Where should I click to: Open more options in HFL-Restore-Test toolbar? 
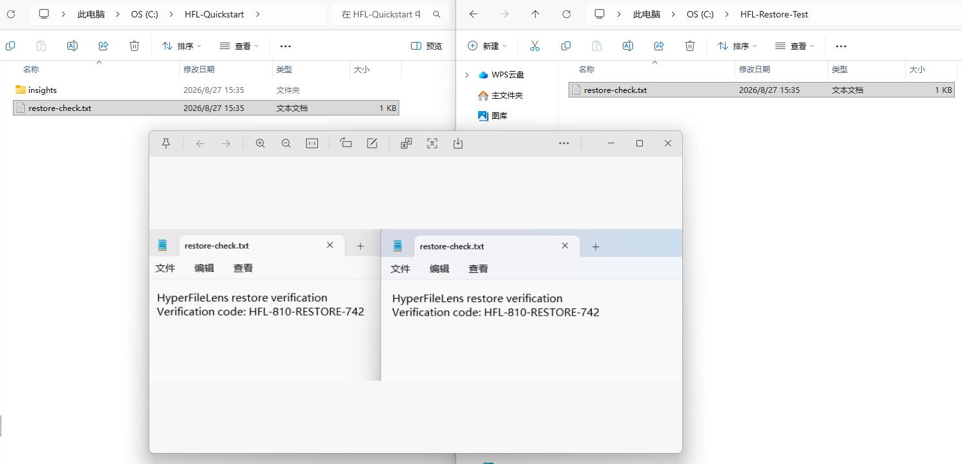(x=841, y=46)
